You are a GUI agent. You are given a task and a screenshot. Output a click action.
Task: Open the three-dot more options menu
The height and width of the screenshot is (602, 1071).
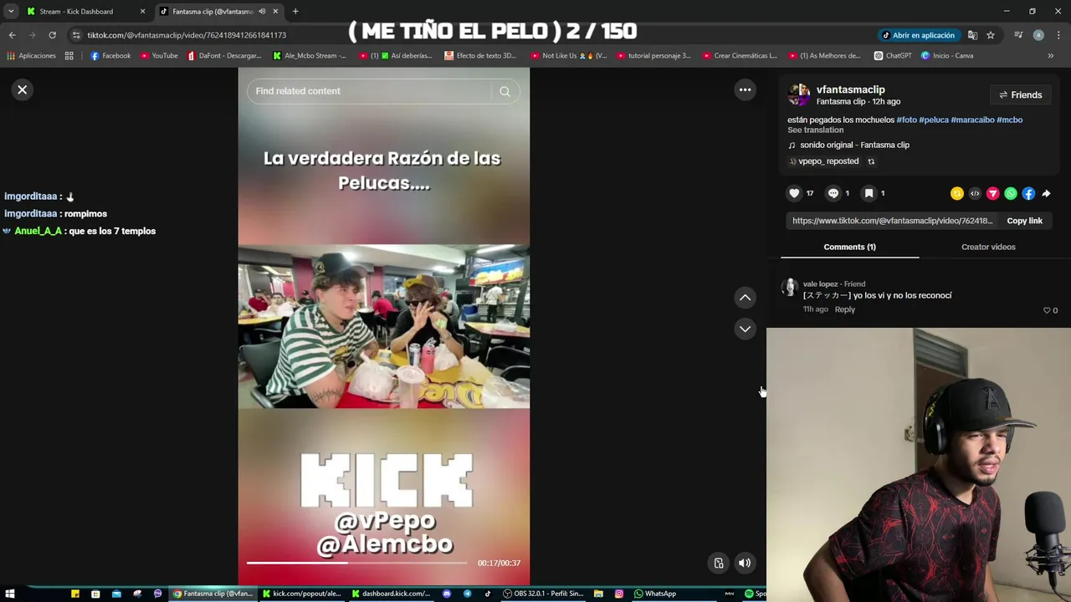[745, 89]
